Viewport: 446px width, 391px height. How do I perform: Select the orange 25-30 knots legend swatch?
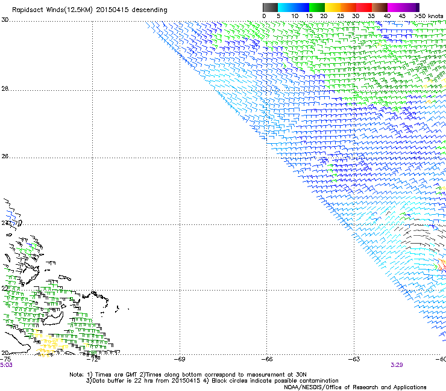coord(348,7)
